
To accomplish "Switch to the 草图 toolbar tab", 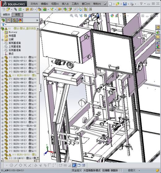I will tap(17, 15).
